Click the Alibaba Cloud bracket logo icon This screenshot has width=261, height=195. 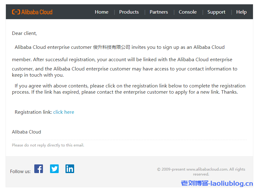coord(16,12)
